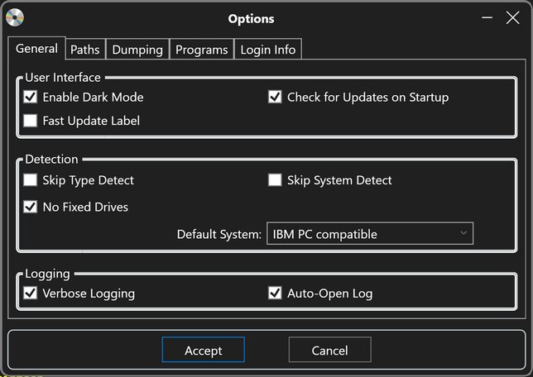Uncheck No Fixed Drives option
533x377 pixels.
pos(31,207)
